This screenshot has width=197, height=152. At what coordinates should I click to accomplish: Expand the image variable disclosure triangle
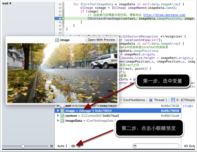58,111
